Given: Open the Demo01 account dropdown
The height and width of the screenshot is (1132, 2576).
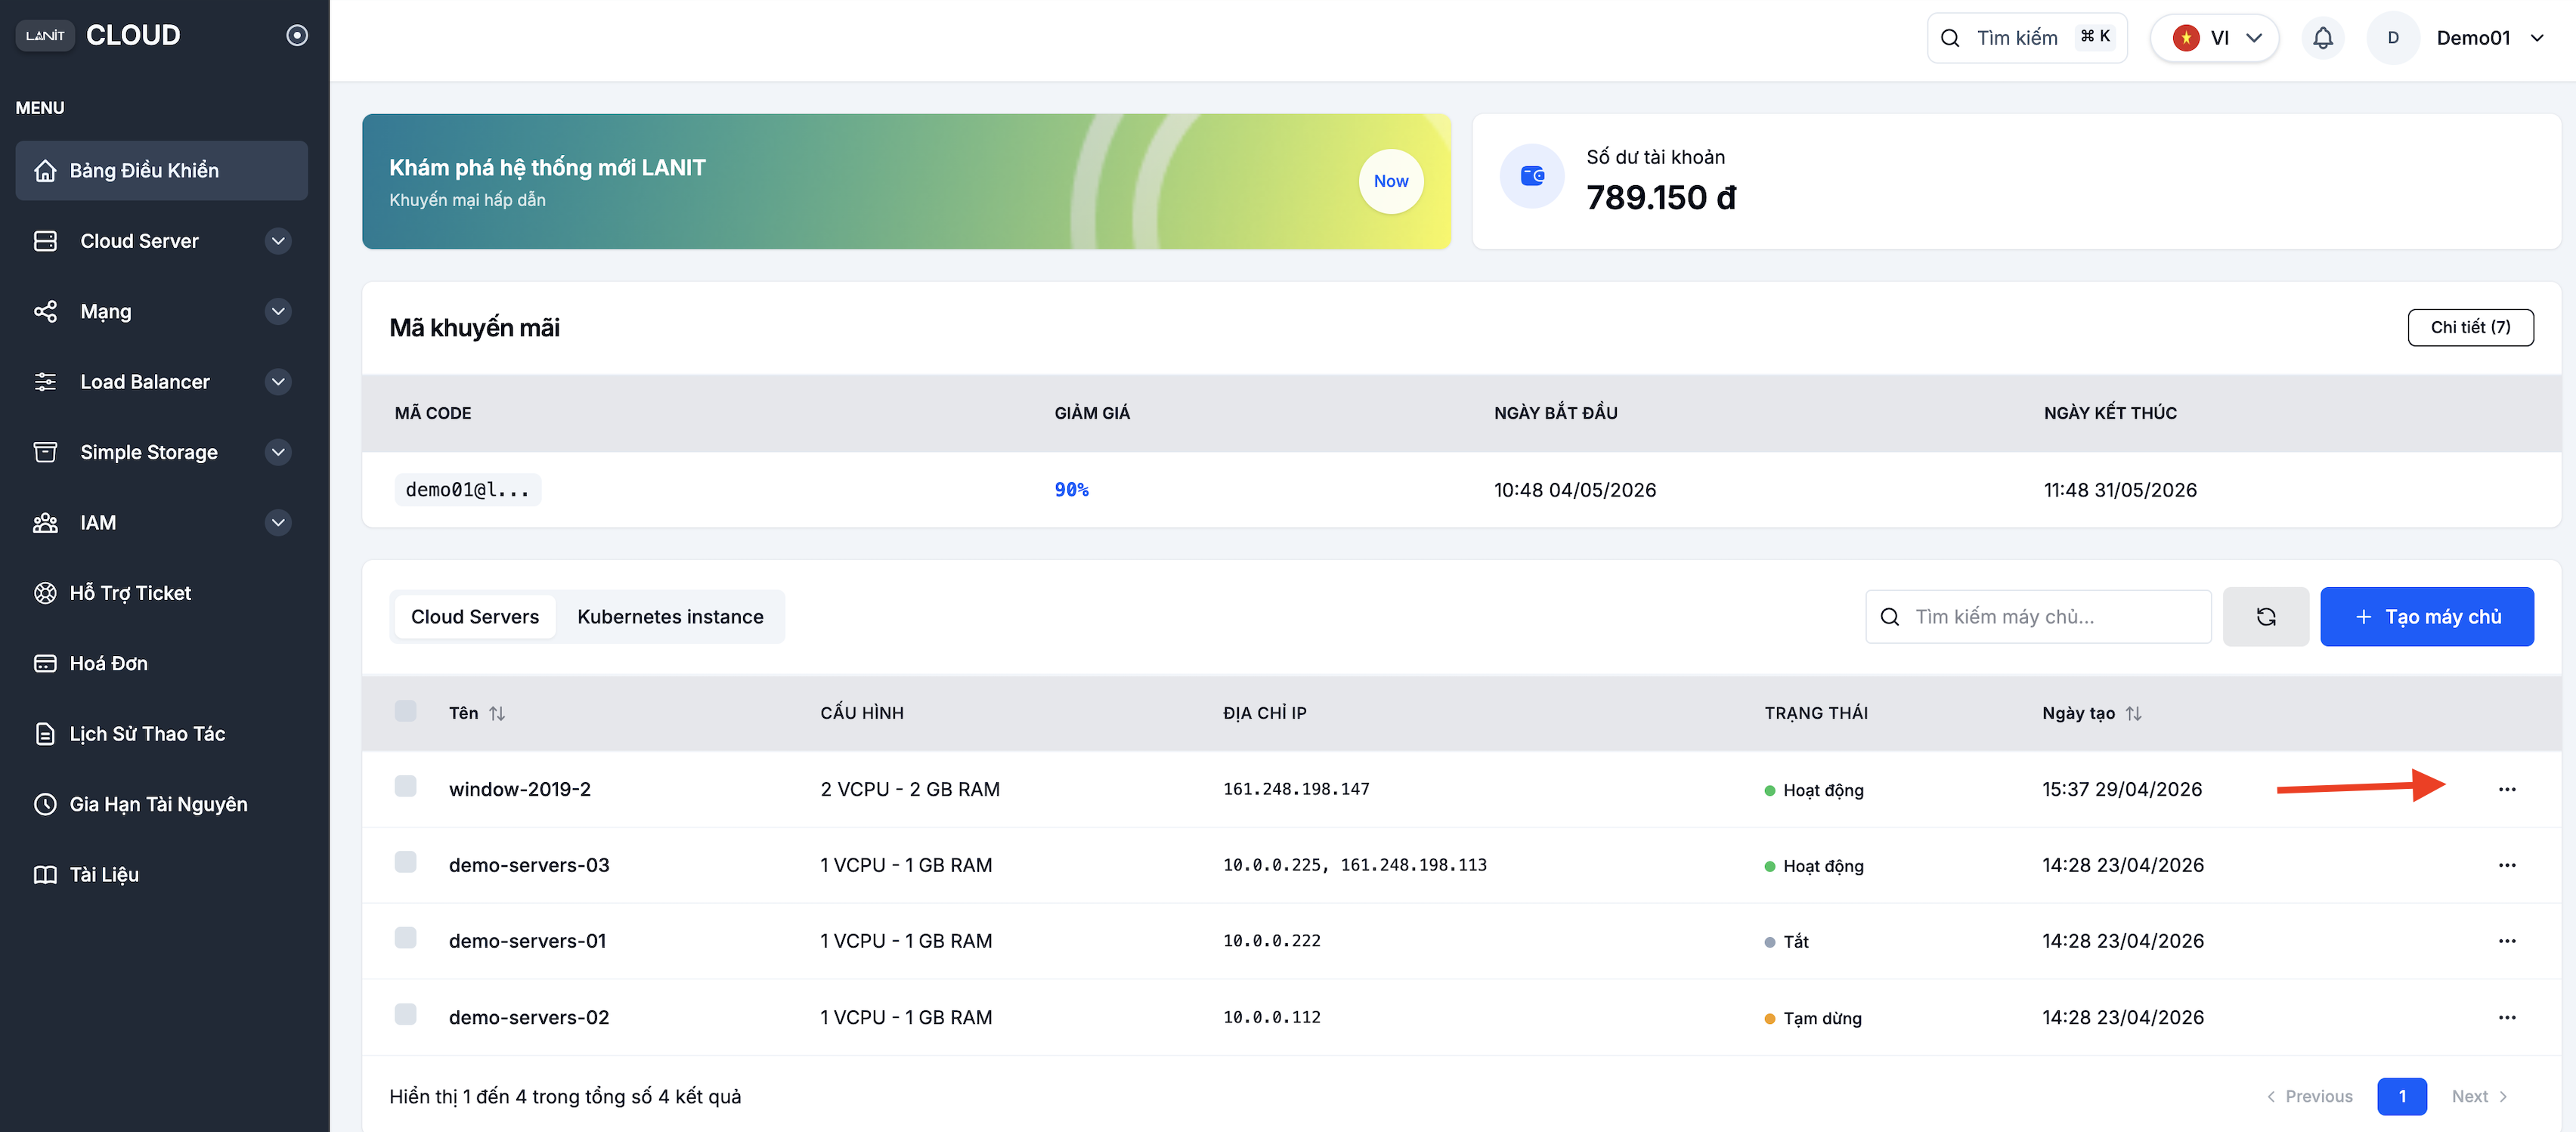Looking at the screenshot, I should click(x=2490, y=38).
